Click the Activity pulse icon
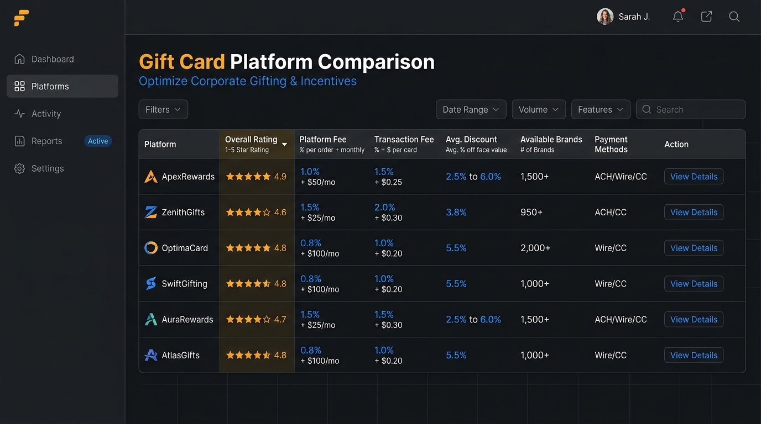 pyautogui.click(x=19, y=114)
